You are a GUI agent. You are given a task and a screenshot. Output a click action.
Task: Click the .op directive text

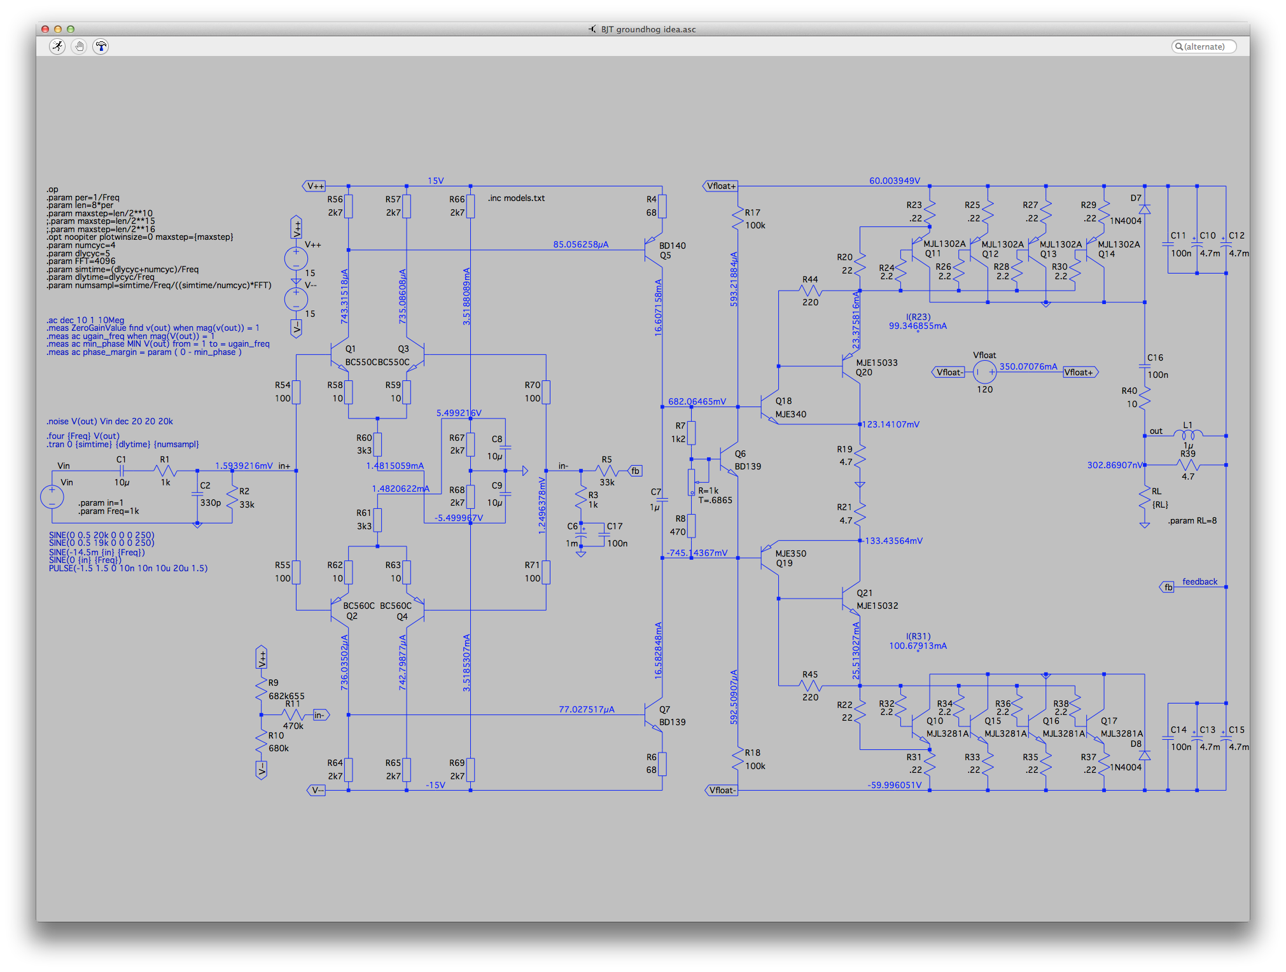(52, 190)
